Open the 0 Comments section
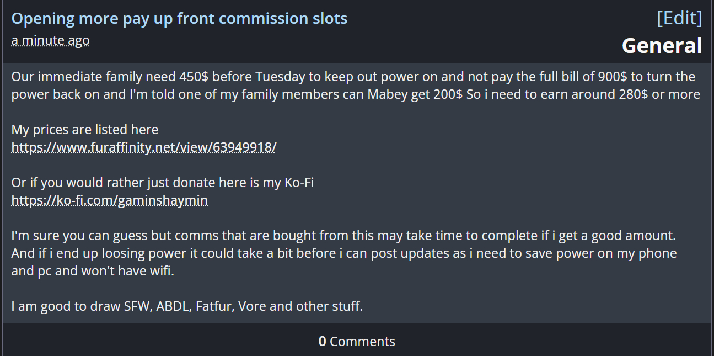Viewport: 714px width, 356px height. (357, 342)
